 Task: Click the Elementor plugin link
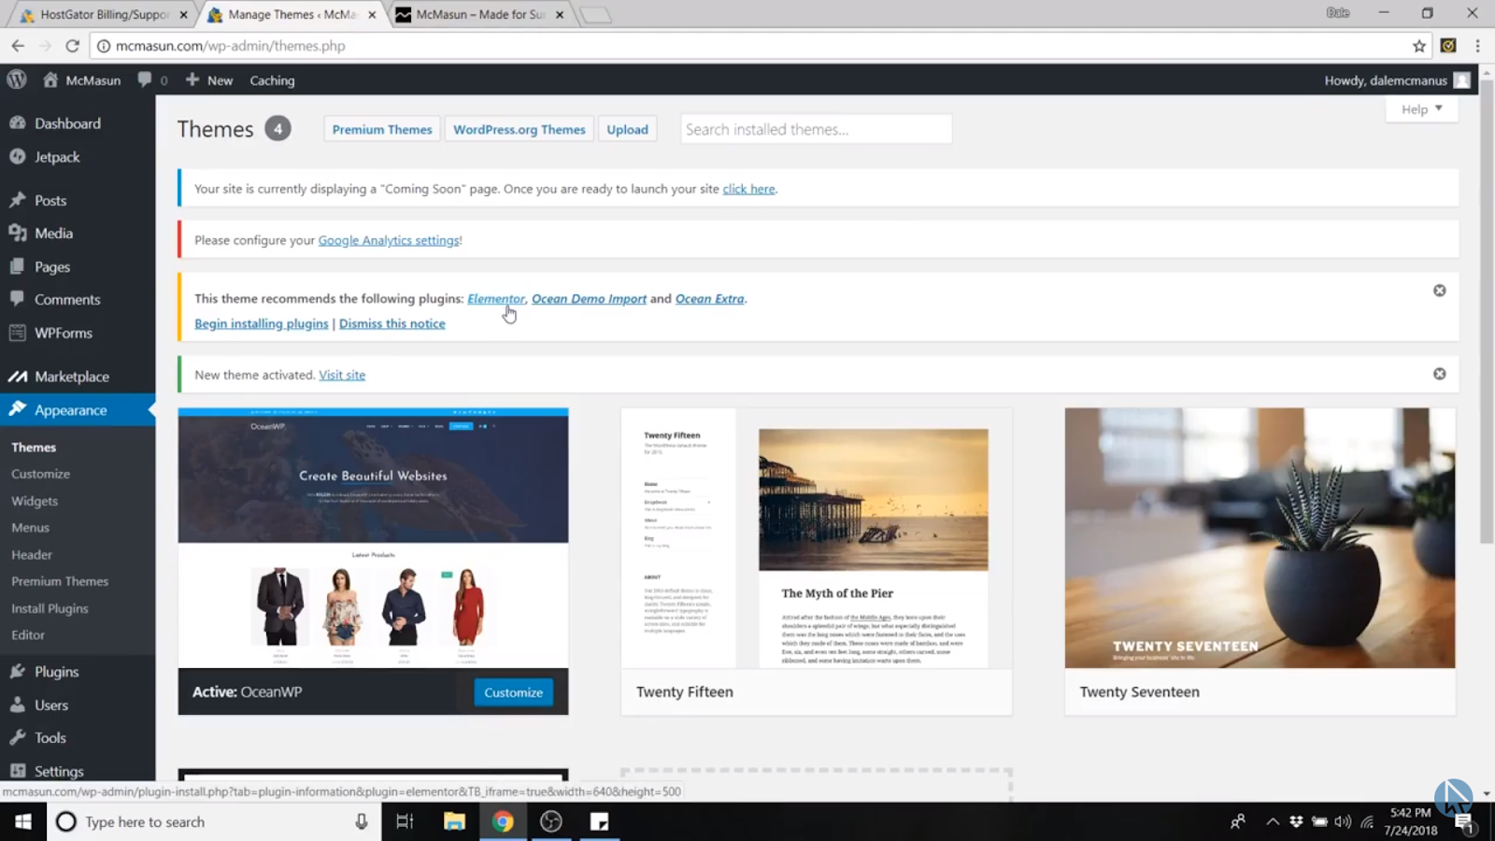(496, 299)
